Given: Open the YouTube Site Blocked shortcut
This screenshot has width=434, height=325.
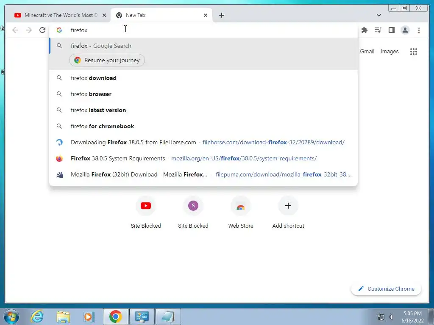Looking at the screenshot, I should pyautogui.click(x=146, y=212).
